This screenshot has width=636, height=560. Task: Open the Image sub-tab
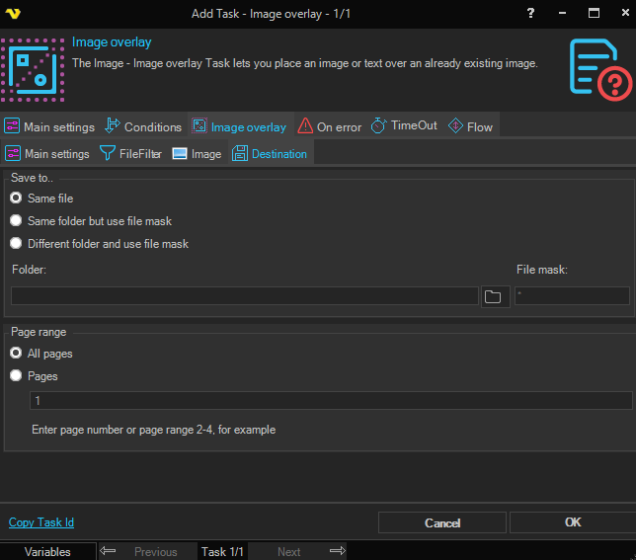coord(197,154)
